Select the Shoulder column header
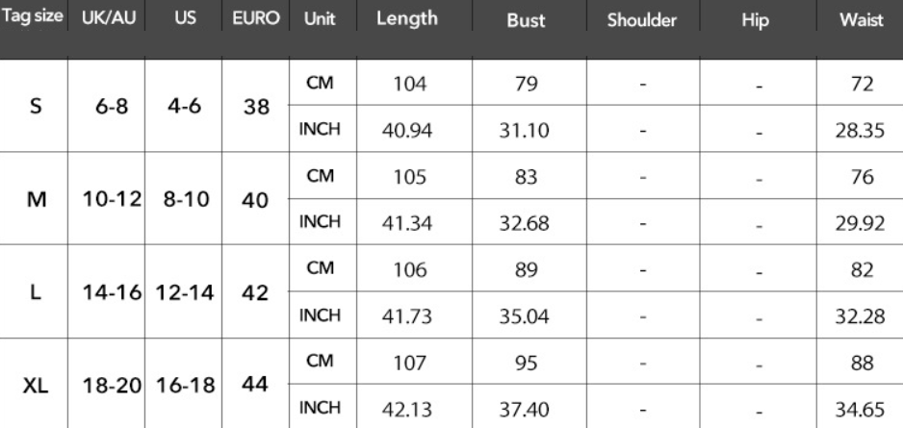This screenshot has width=903, height=428. 641,20
